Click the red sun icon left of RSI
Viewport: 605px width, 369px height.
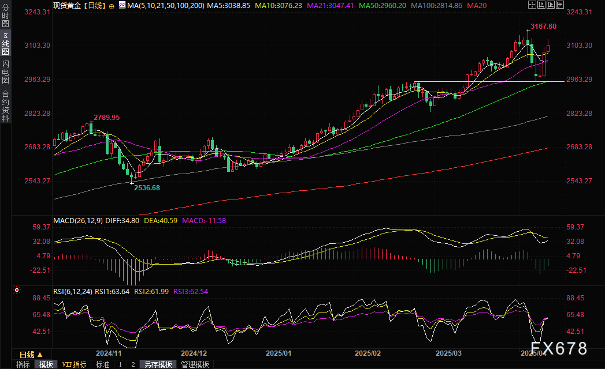click(x=17, y=289)
